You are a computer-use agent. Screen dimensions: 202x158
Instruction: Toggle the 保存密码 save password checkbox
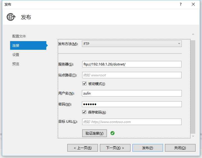coord(84,112)
